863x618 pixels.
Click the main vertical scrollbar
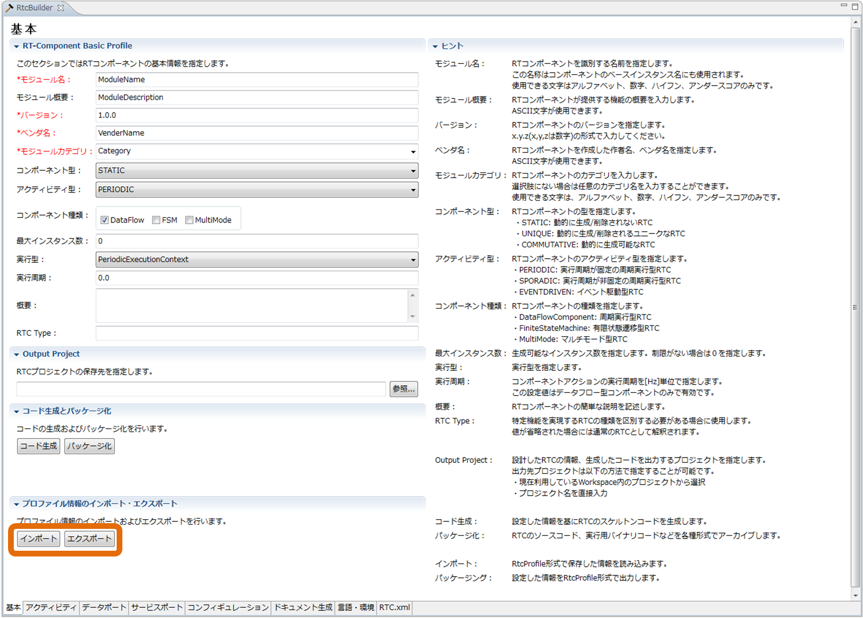coord(856,308)
